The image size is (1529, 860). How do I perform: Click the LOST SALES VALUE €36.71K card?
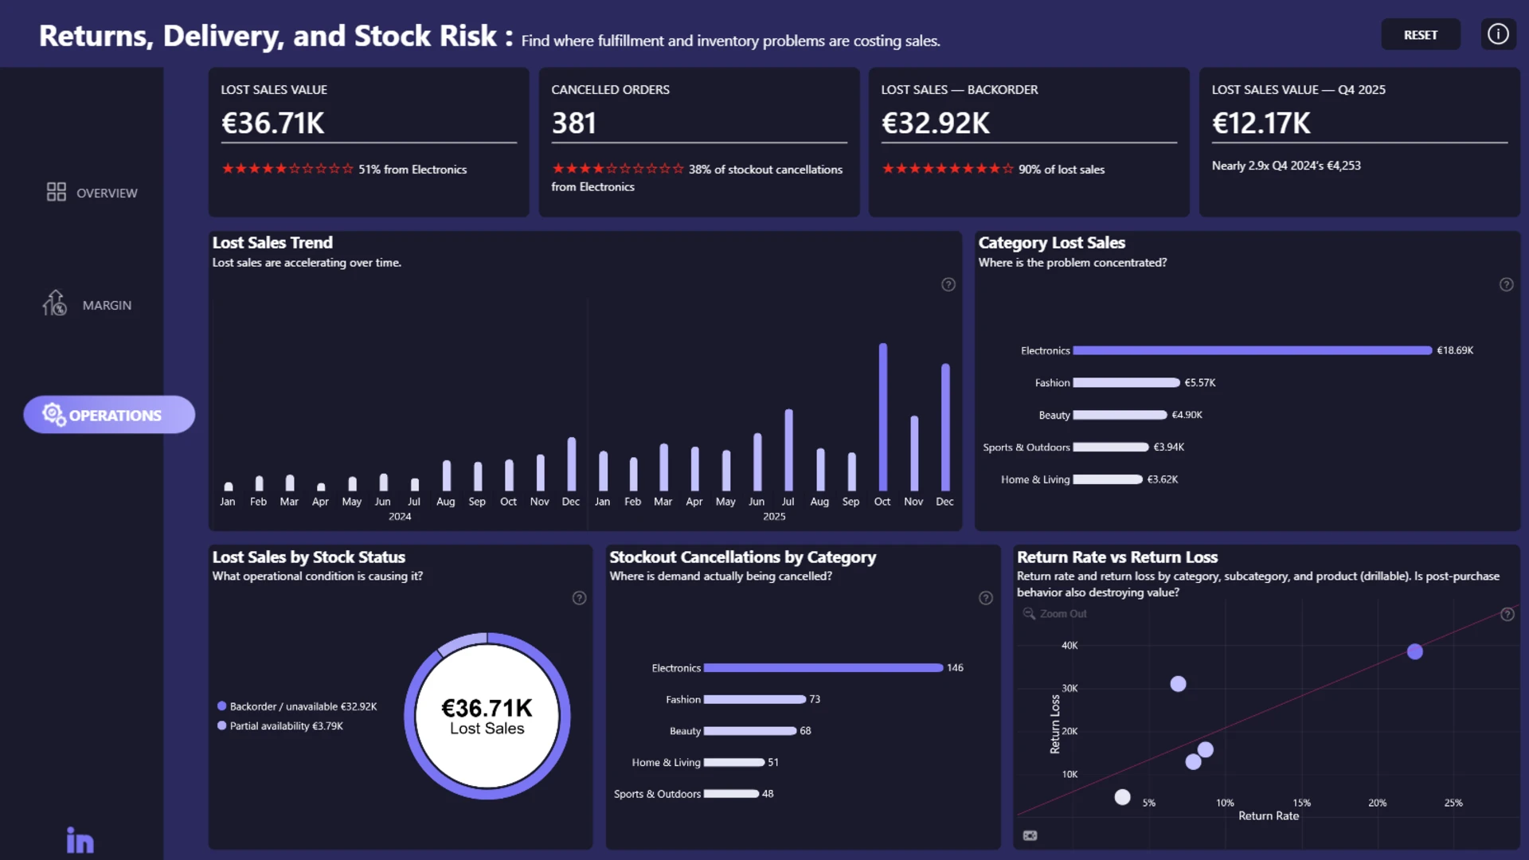[x=369, y=142]
